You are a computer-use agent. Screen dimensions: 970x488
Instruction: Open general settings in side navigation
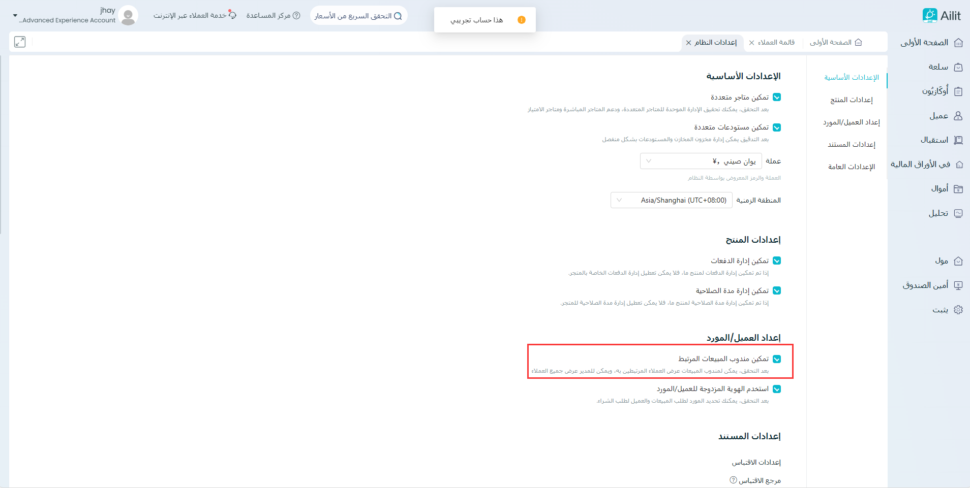[x=851, y=167]
